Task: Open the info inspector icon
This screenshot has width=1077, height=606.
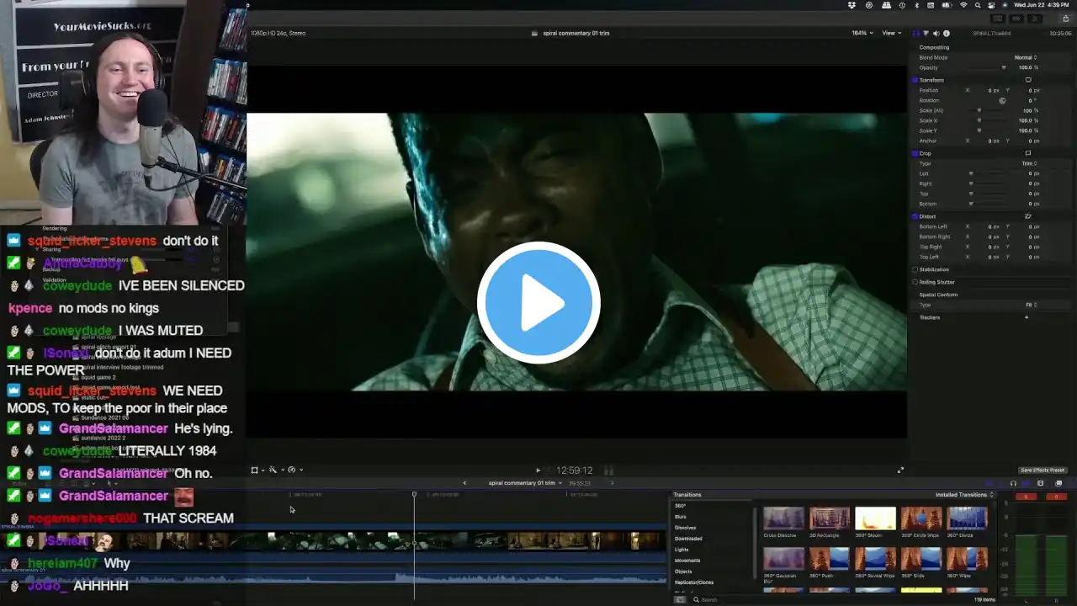Action: click(947, 34)
